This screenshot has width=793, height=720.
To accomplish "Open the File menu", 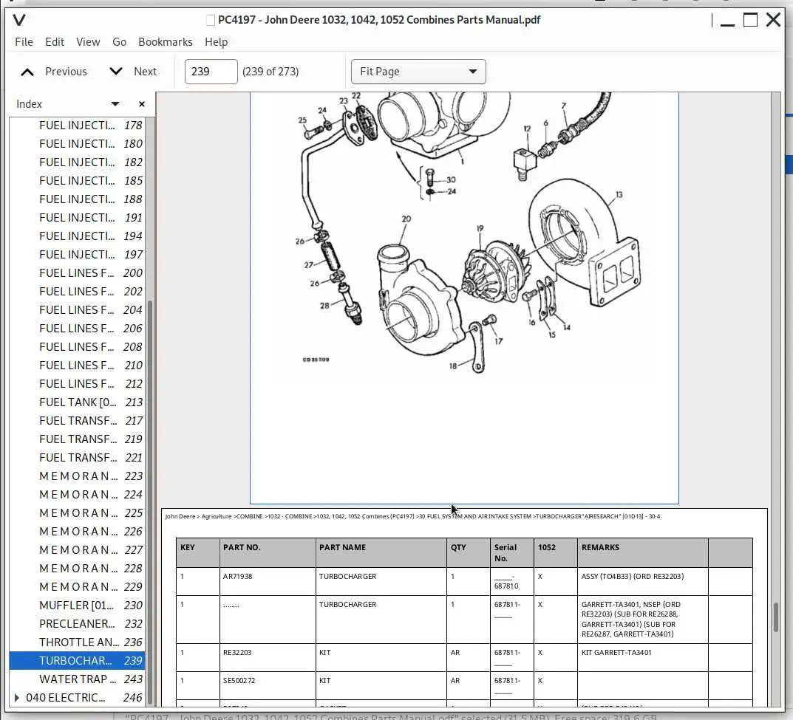I will point(24,42).
